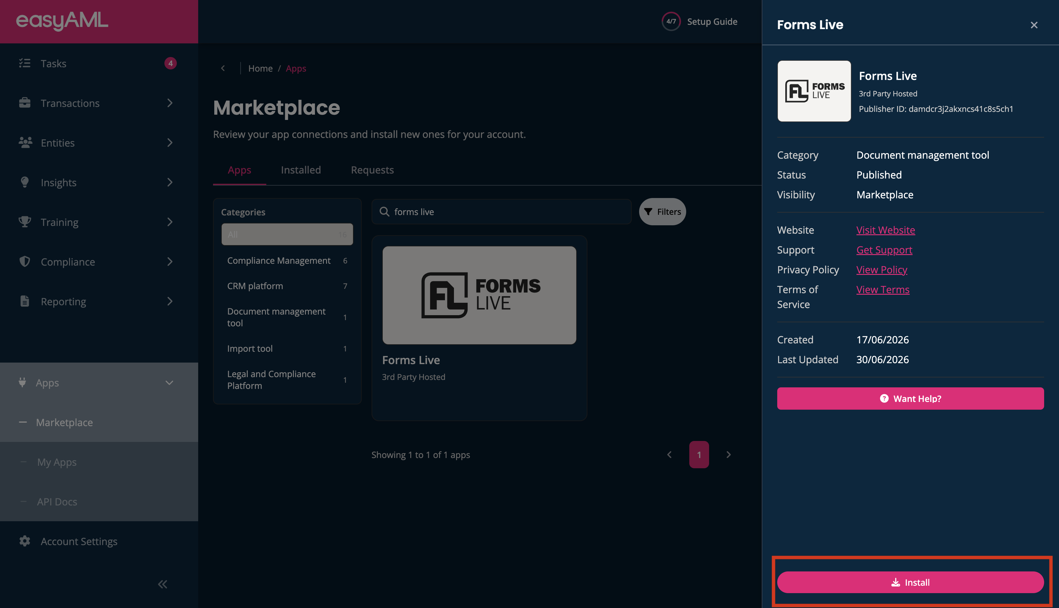Image resolution: width=1059 pixels, height=608 pixels.
Task: Select the Compliance Management category
Action: pyautogui.click(x=287, y=260)
